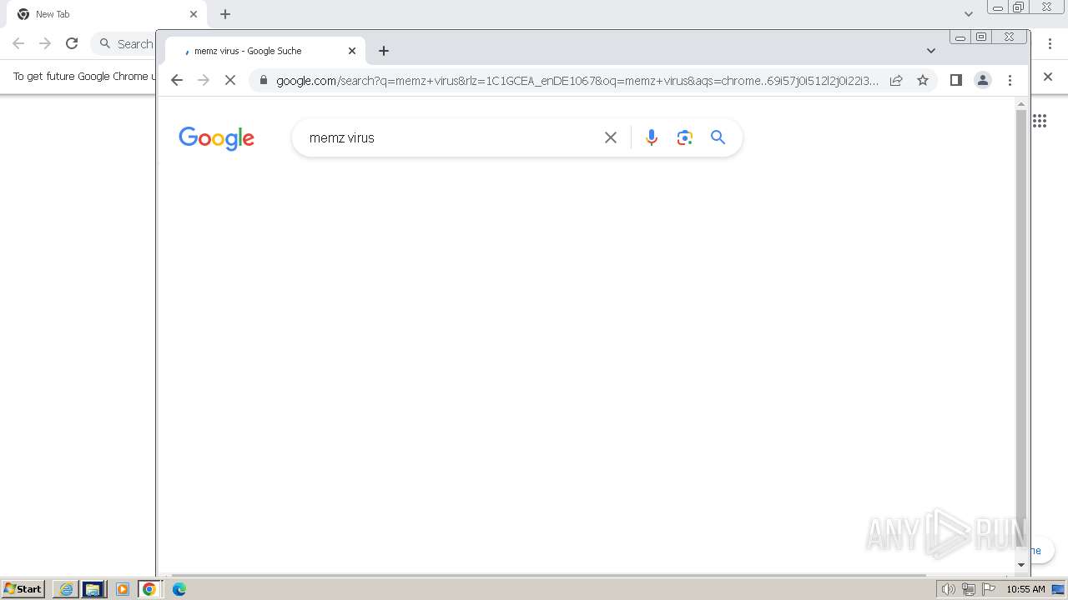Open the side panel icon

[956, 80]
